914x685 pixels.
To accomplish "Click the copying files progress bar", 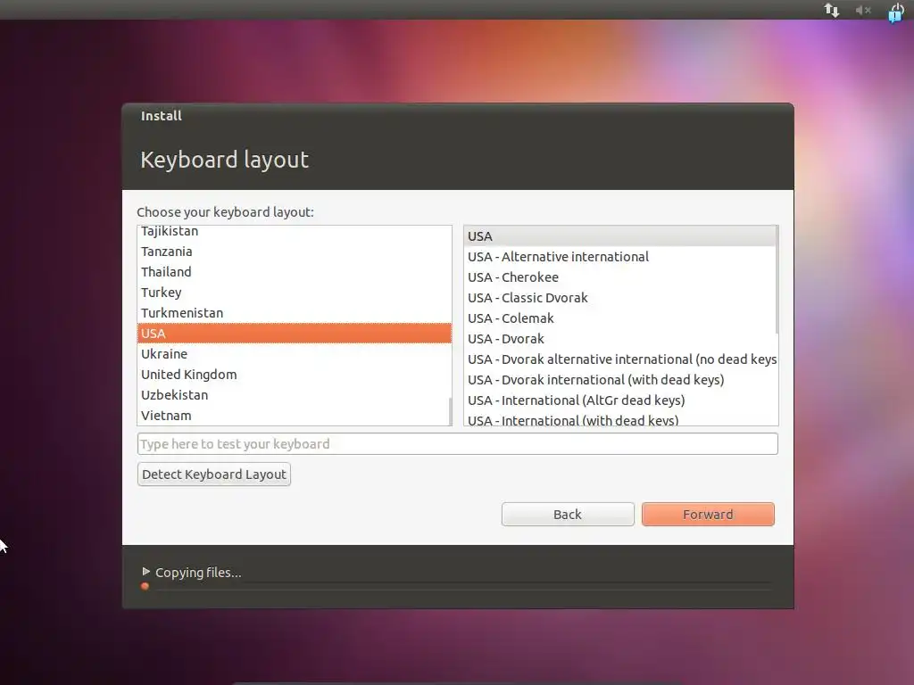I will [x=457, y=586].
